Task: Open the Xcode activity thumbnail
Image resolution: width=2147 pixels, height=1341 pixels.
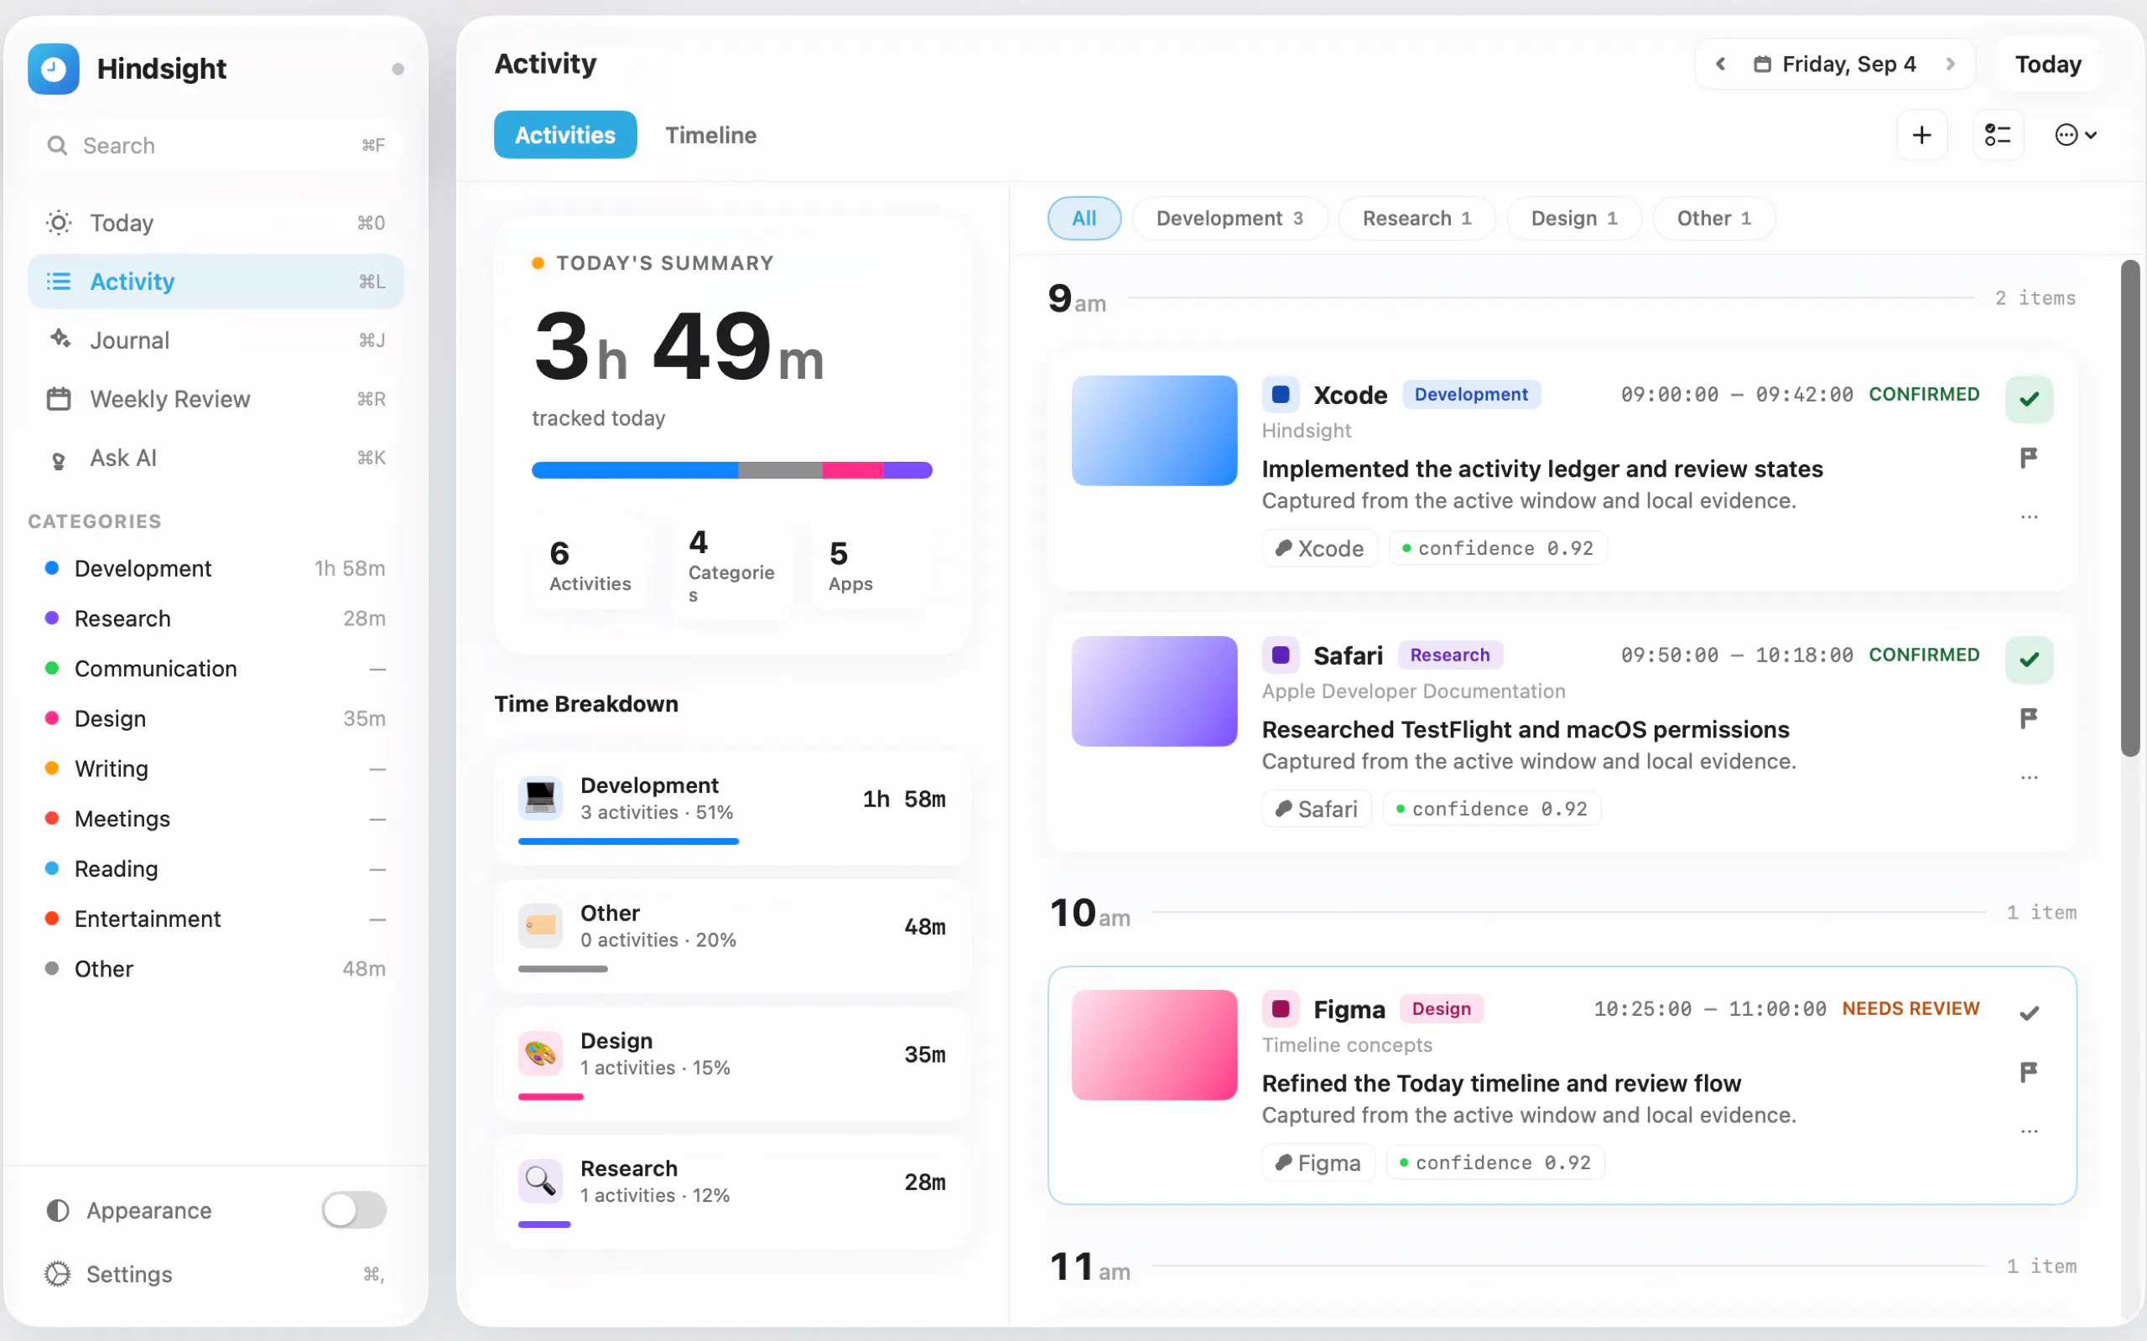Action: pyautogui.click(x=1154, y=430)
